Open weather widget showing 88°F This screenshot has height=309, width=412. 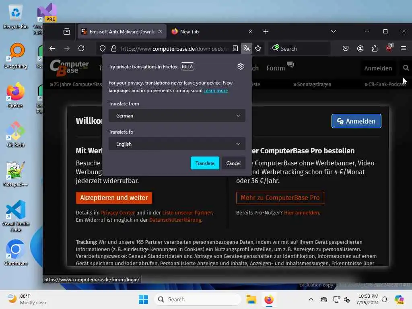click(27, 299)
